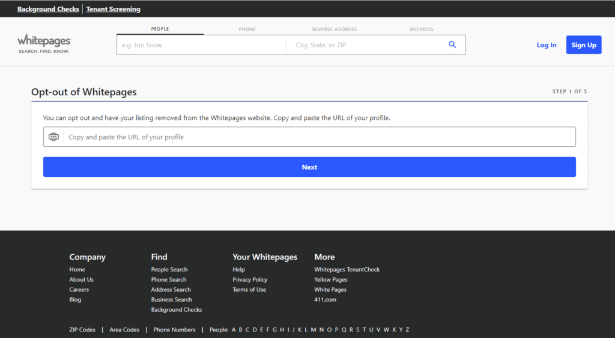Click the Whitepages logo
The image size is (615, 338).
[x=44, y=44]
